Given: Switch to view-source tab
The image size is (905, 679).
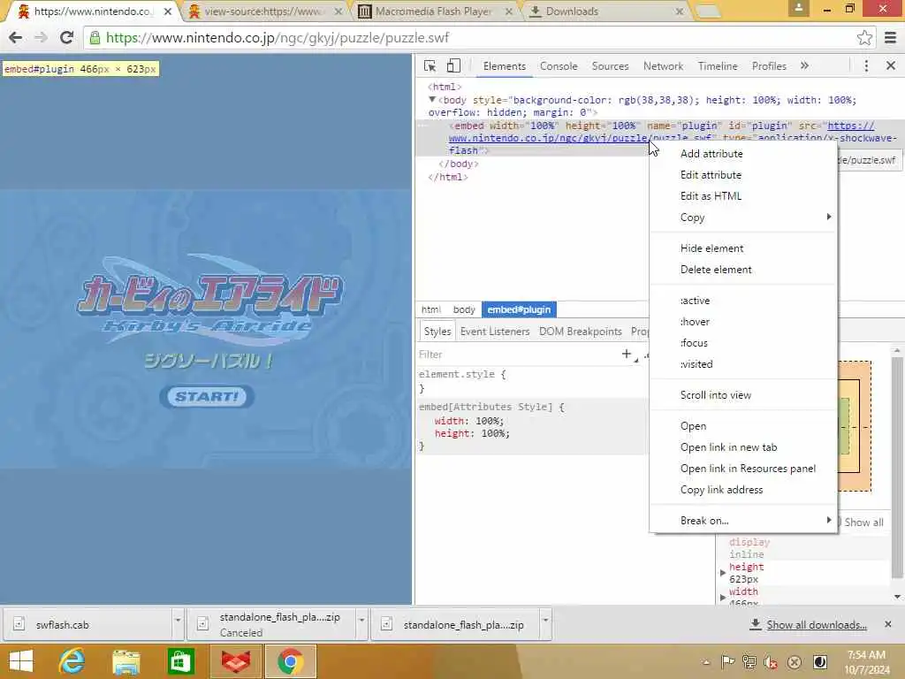Looking at the screenshot, I should [264, 11].
